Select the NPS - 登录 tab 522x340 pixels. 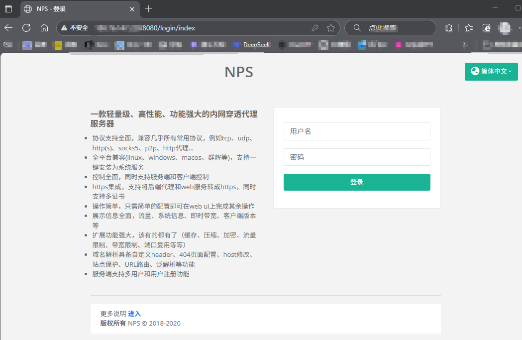coord(80,9)
